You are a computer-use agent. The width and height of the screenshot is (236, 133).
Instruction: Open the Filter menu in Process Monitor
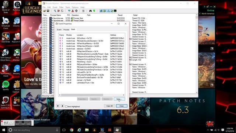pos(61,7)
